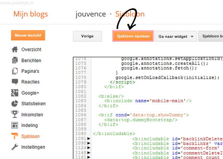The width and height of the screenshot is (223, 159).
Task: Click the 'comment-form' includable line
Action: click(178, 148)
